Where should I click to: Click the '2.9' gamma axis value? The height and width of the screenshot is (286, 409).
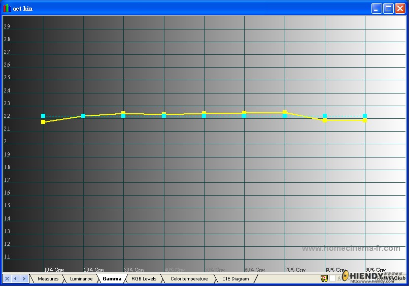[7, 26]
